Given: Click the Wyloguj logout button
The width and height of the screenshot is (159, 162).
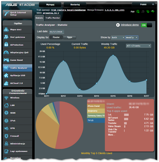Looking at the screenshot, I should coord(50,5).
